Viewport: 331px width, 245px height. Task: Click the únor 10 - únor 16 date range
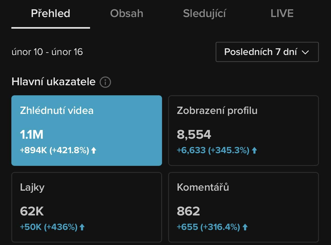tap(47, 52)
